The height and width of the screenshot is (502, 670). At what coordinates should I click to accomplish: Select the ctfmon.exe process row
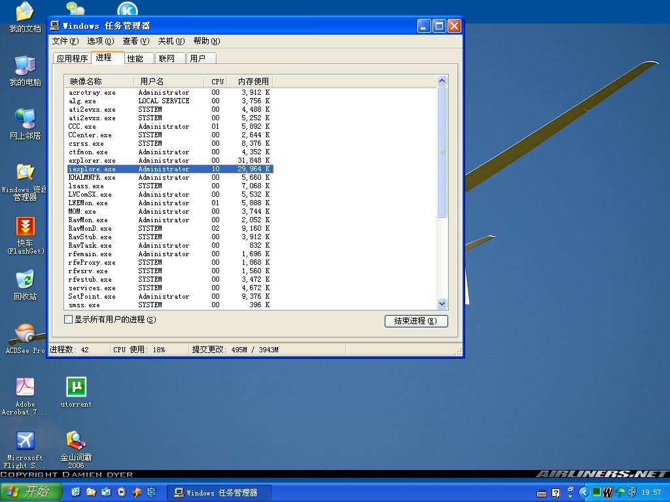(x=170, y=152)
